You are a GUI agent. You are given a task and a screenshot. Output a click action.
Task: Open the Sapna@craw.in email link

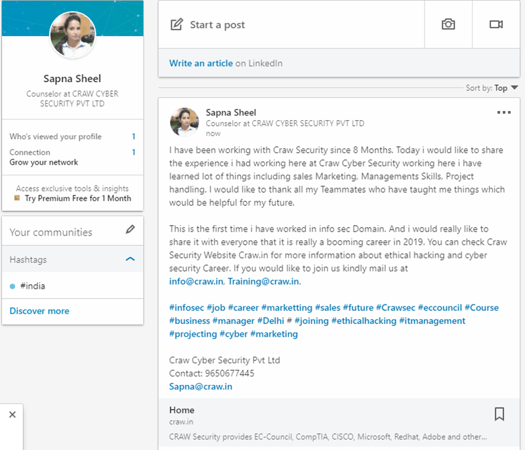coord(201,386)
